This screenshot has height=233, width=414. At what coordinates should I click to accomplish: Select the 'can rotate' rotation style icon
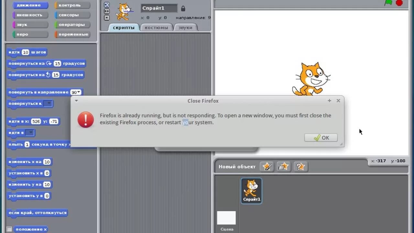tap(107, 5)
